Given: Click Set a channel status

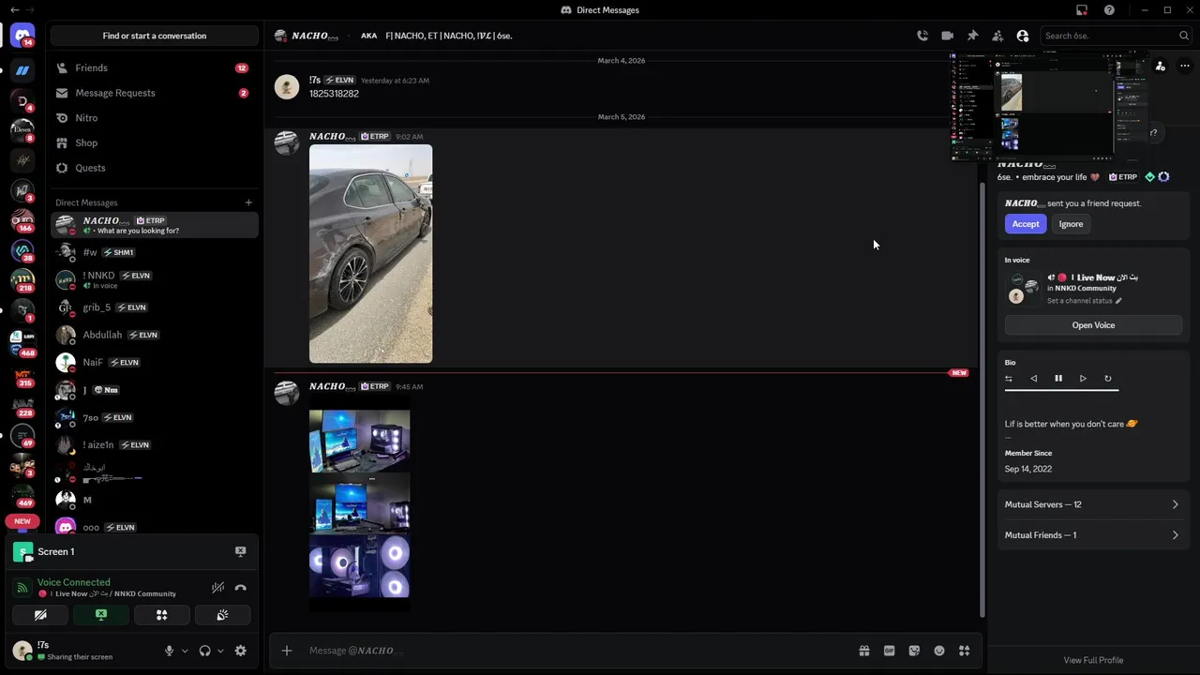Looking at the screenshot, I should (x=1085, y=301).
